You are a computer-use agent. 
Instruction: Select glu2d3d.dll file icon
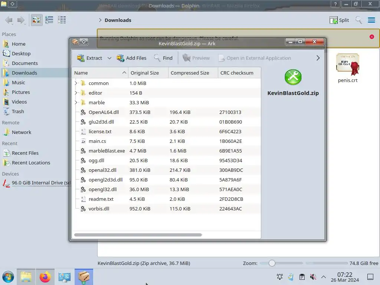click(83, 122)
